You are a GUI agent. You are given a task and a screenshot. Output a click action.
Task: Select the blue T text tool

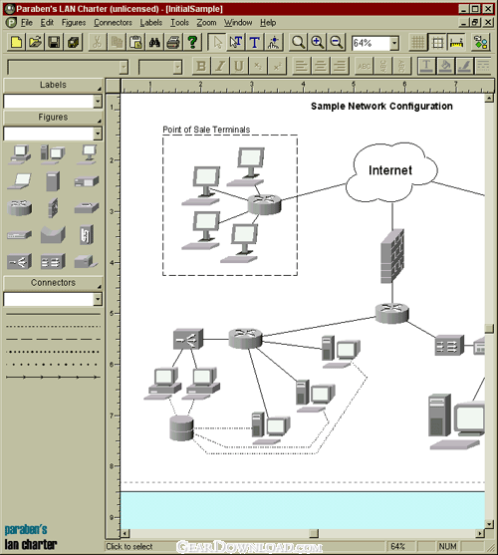point(255,43)
